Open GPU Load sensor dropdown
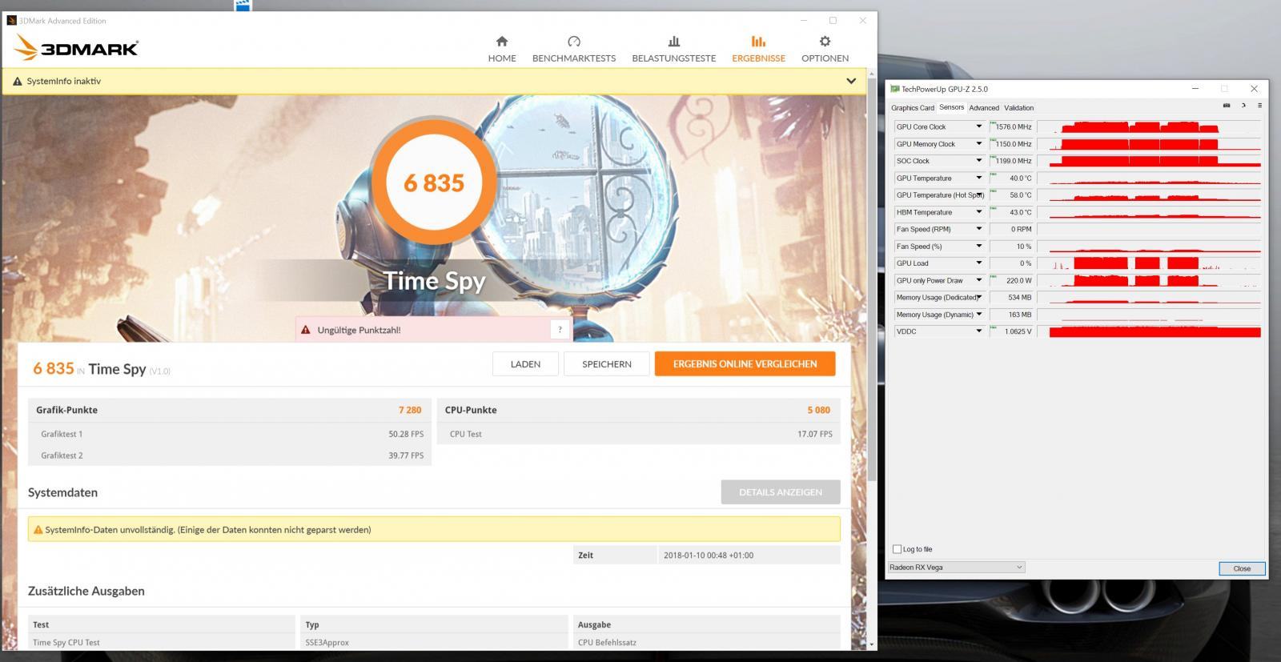 978,263
